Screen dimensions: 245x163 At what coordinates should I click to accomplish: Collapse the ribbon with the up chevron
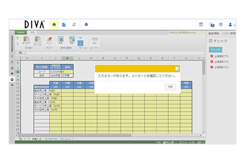click(204, 48)
